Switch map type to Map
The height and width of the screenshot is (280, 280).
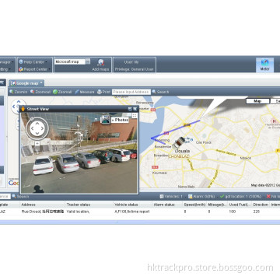257,101
